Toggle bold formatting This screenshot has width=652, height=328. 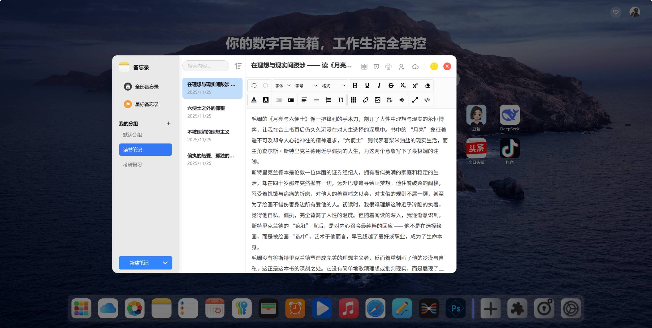(355, 86)
